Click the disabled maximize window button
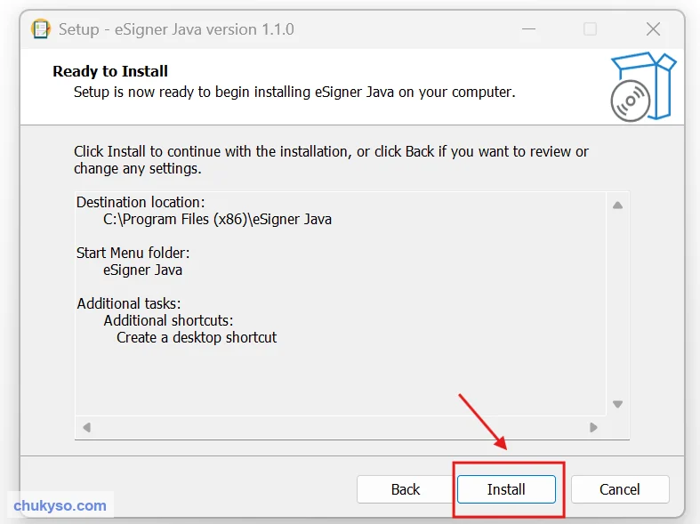The image size is (700, 524). coord(591,29)
